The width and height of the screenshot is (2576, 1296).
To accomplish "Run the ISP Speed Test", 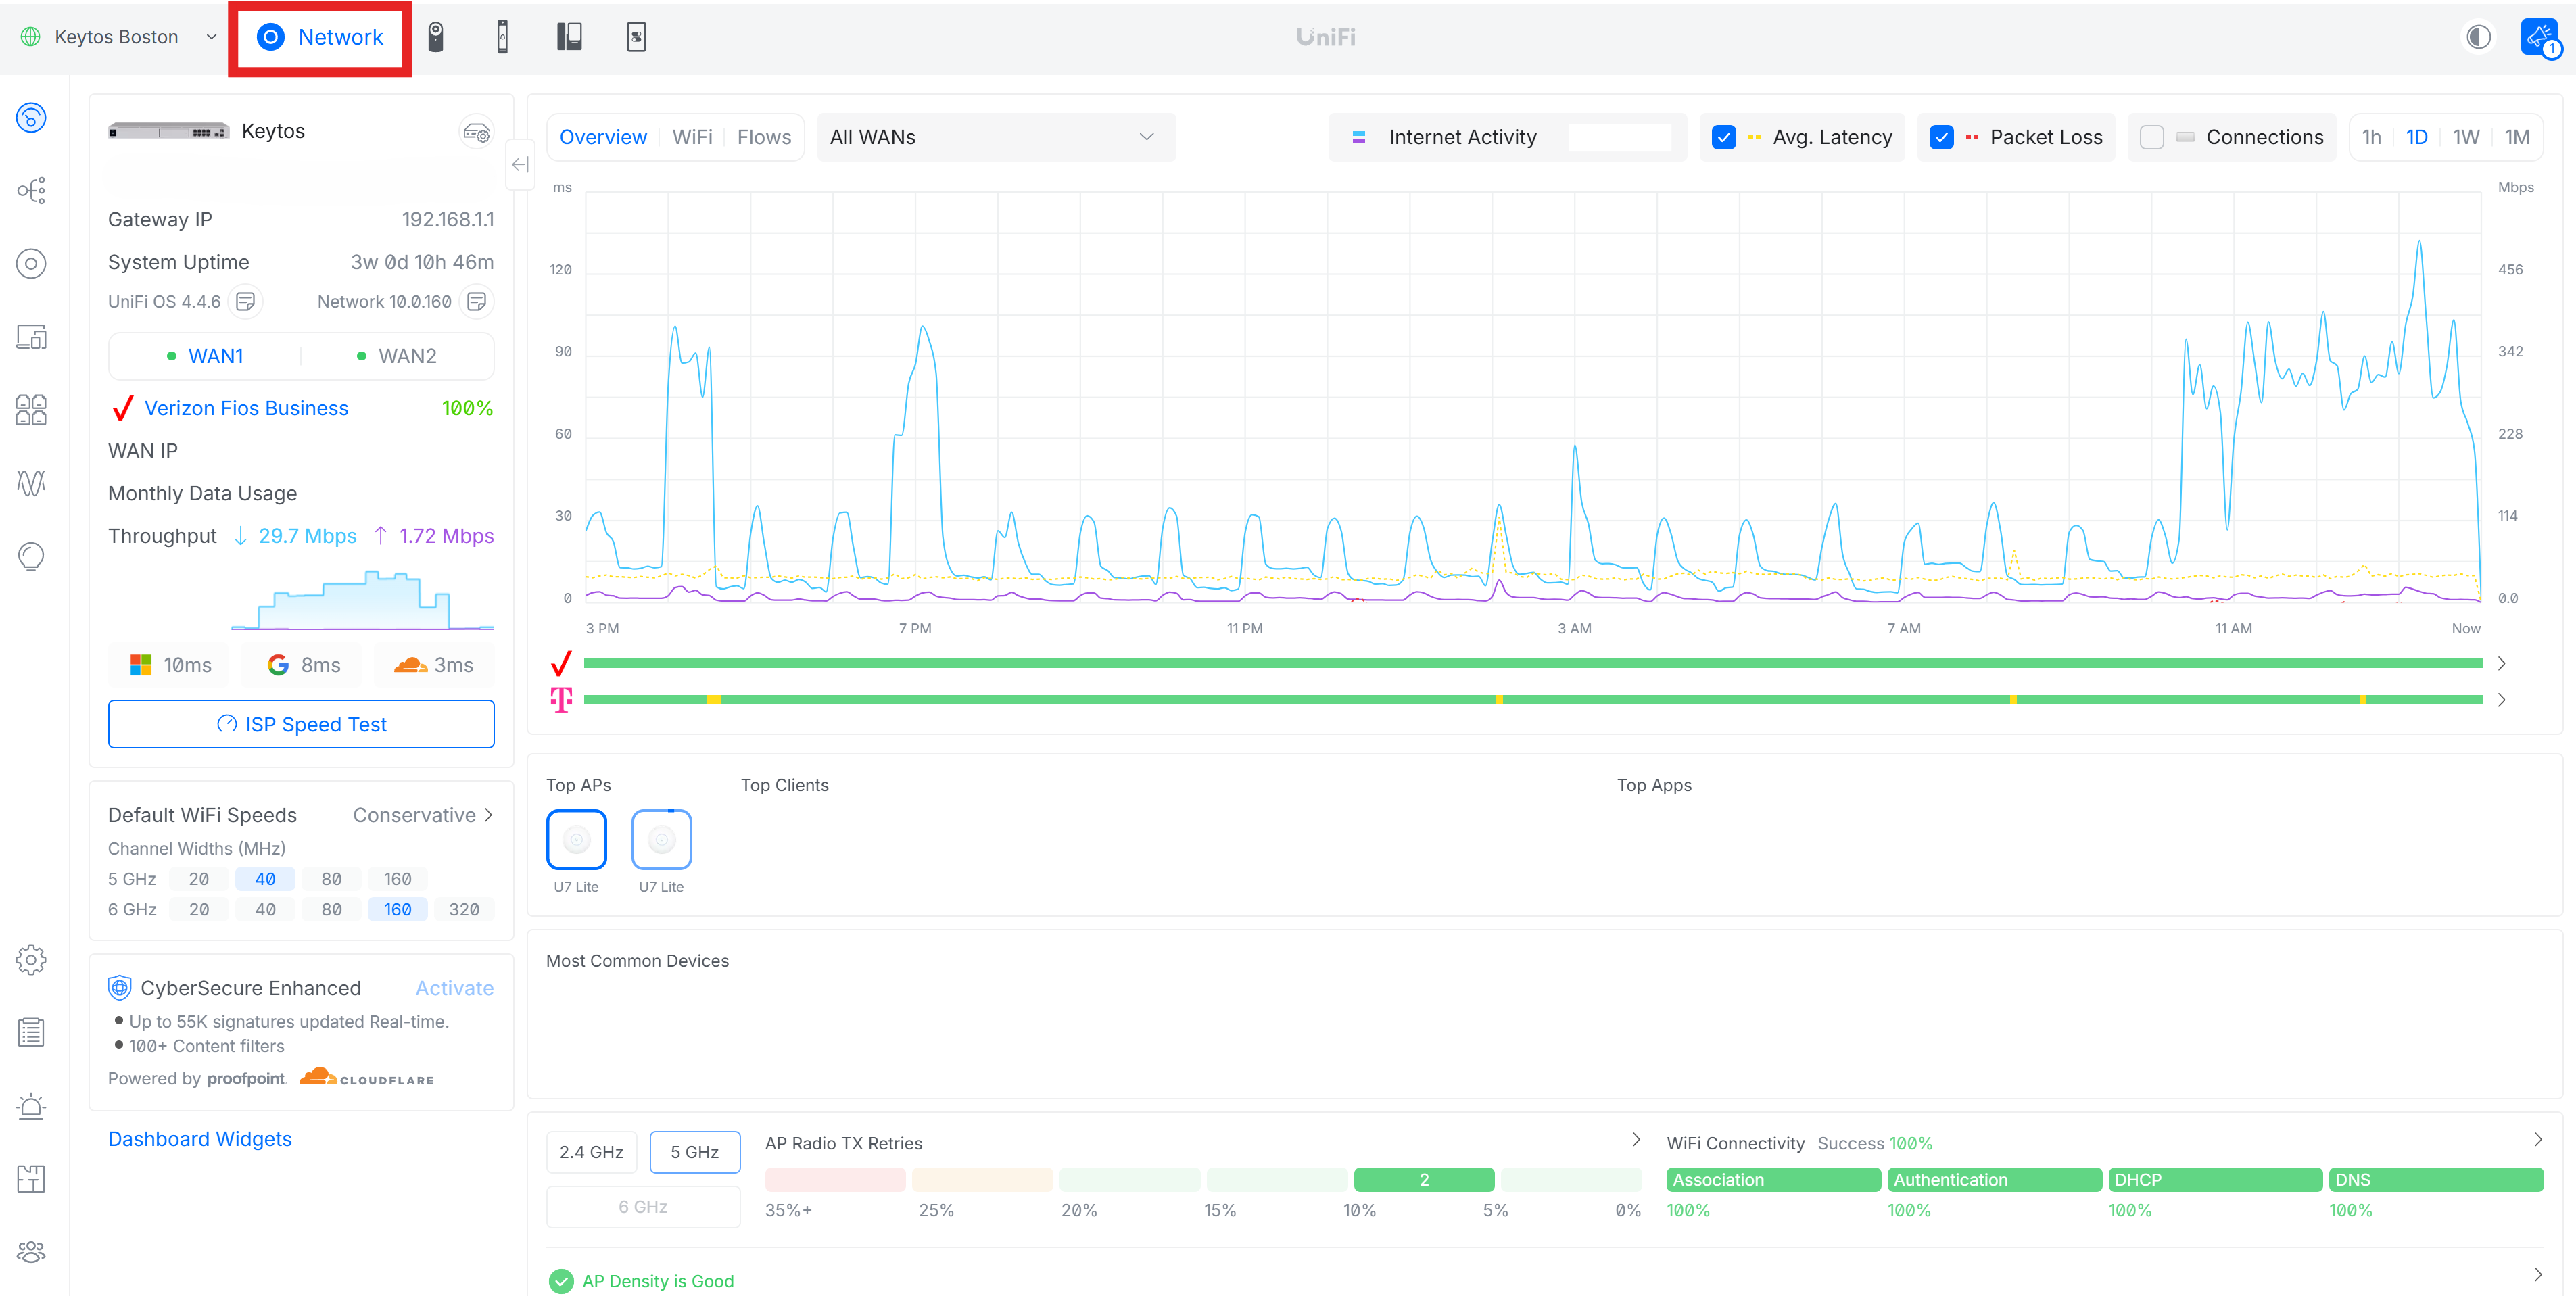I will coord(301,724).
